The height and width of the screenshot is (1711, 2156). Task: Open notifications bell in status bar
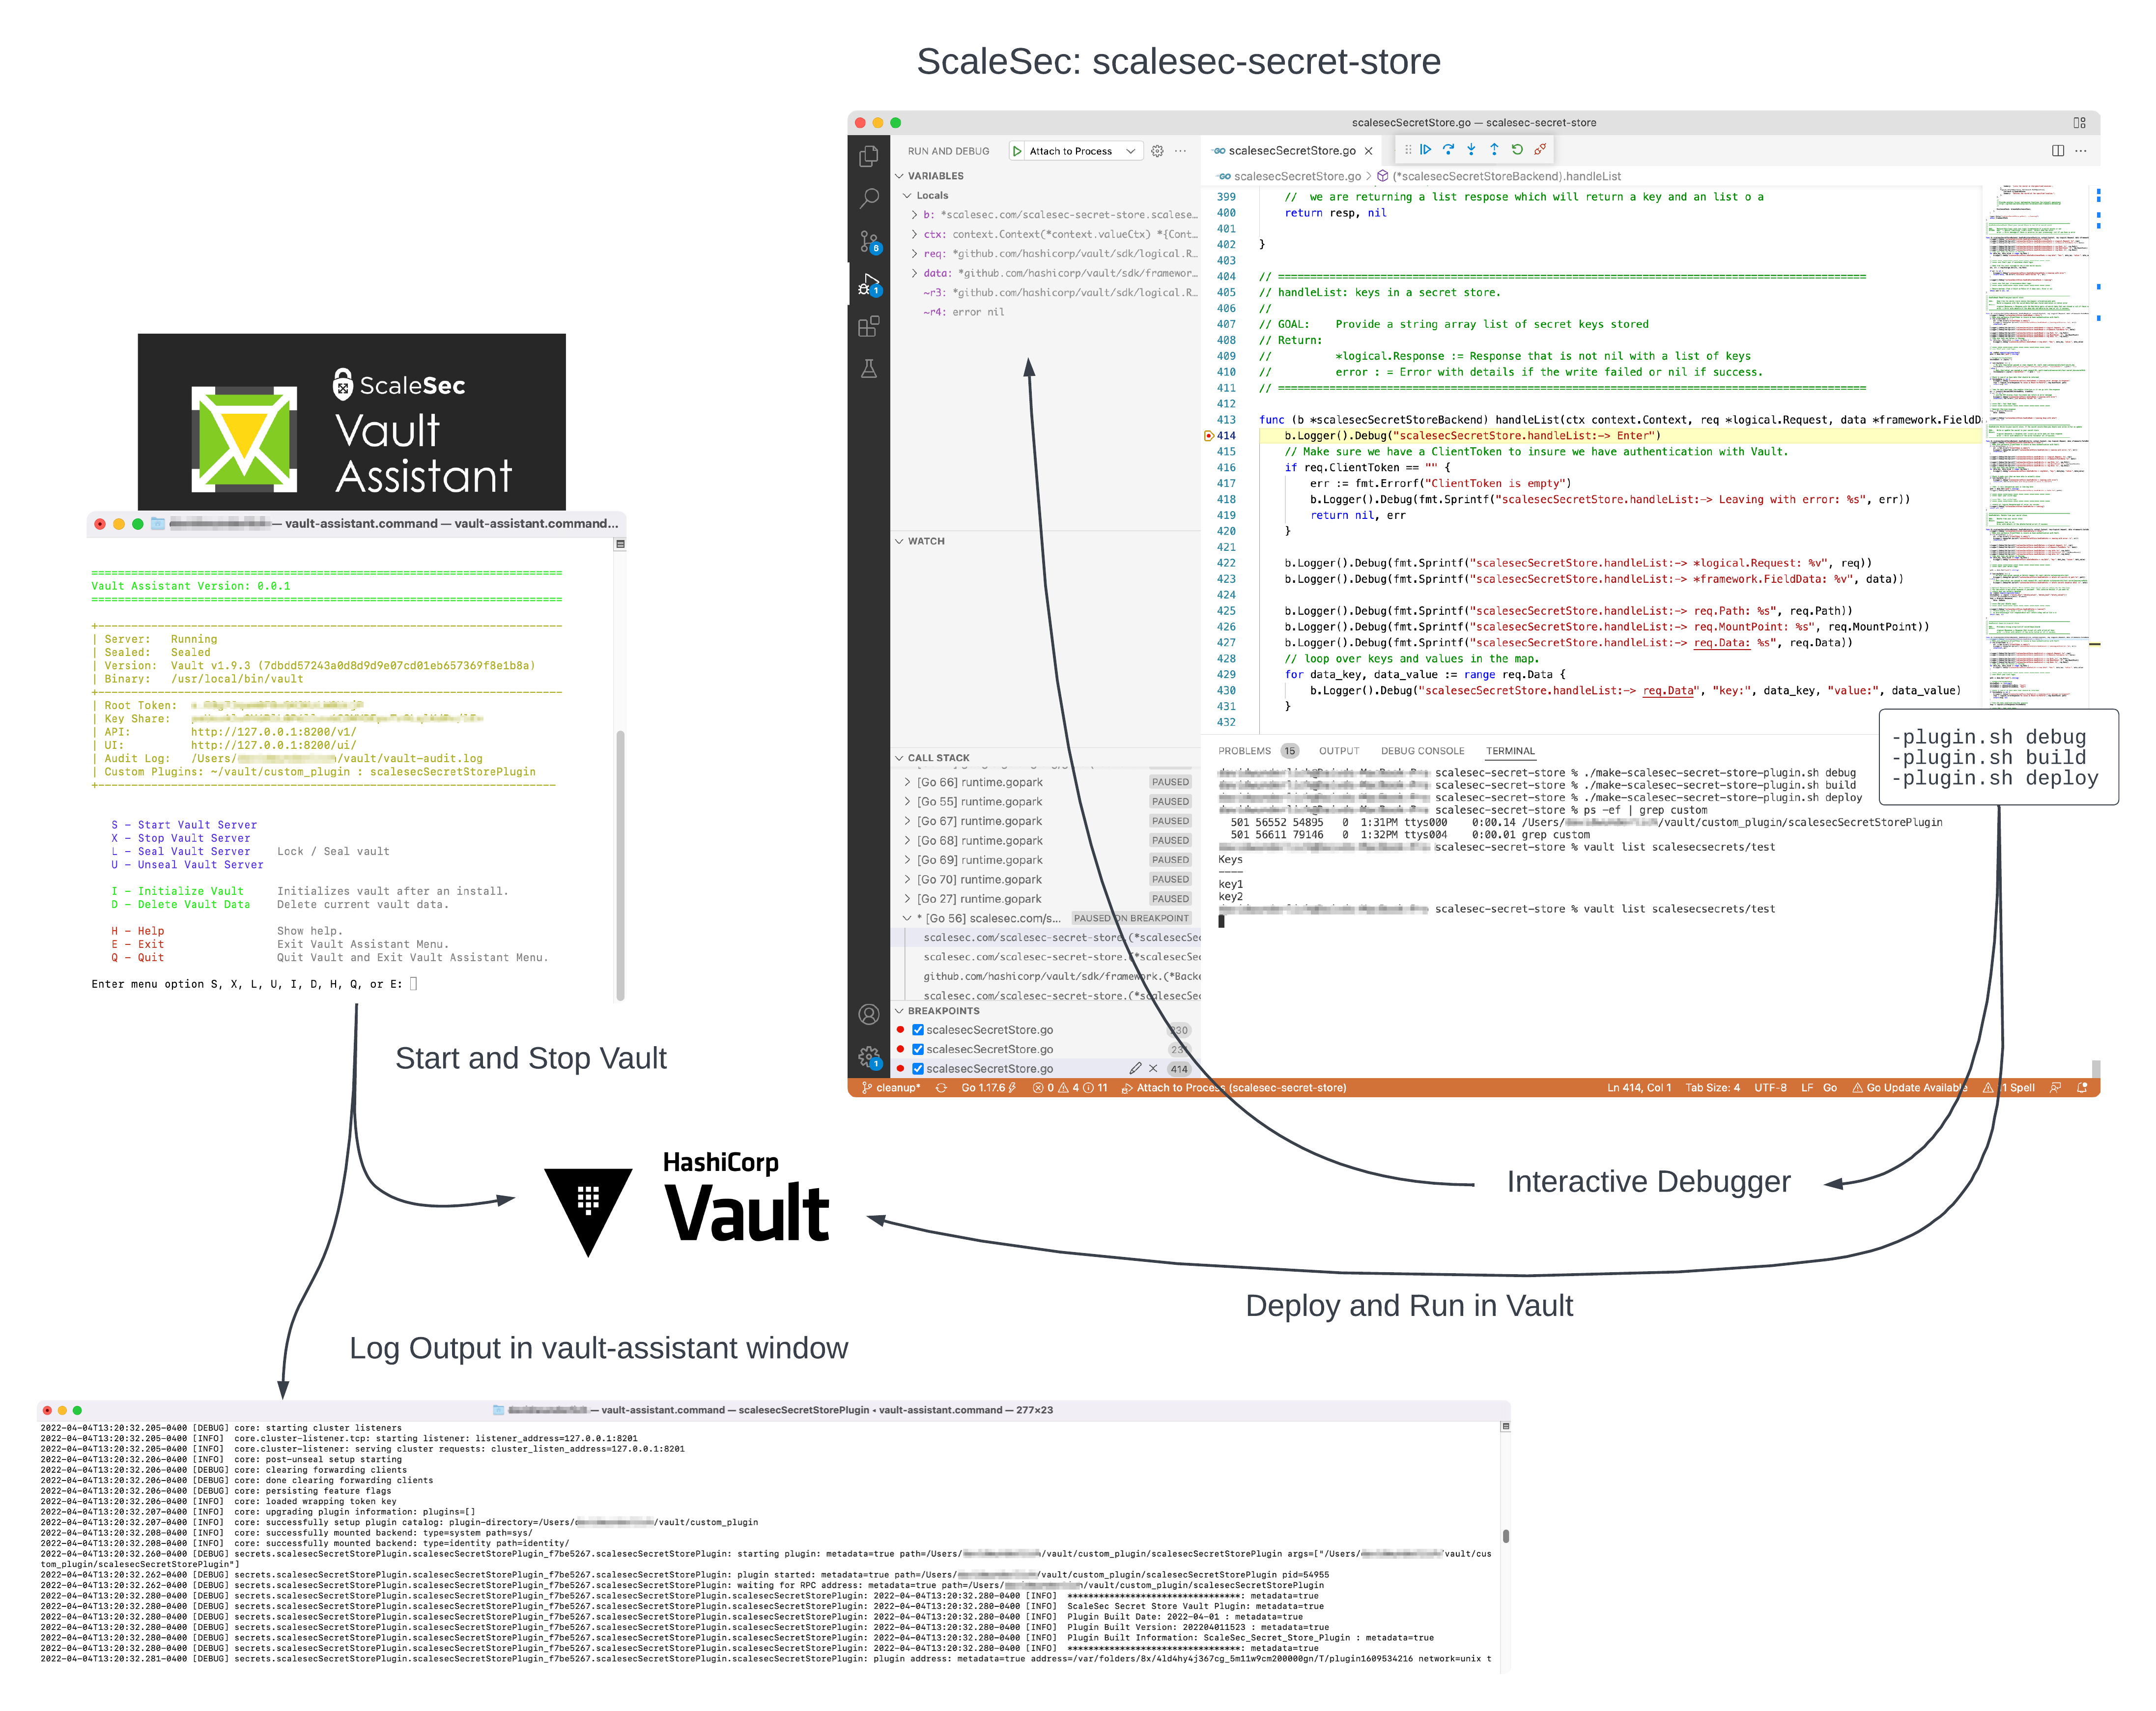(x=2083, y=1088)
